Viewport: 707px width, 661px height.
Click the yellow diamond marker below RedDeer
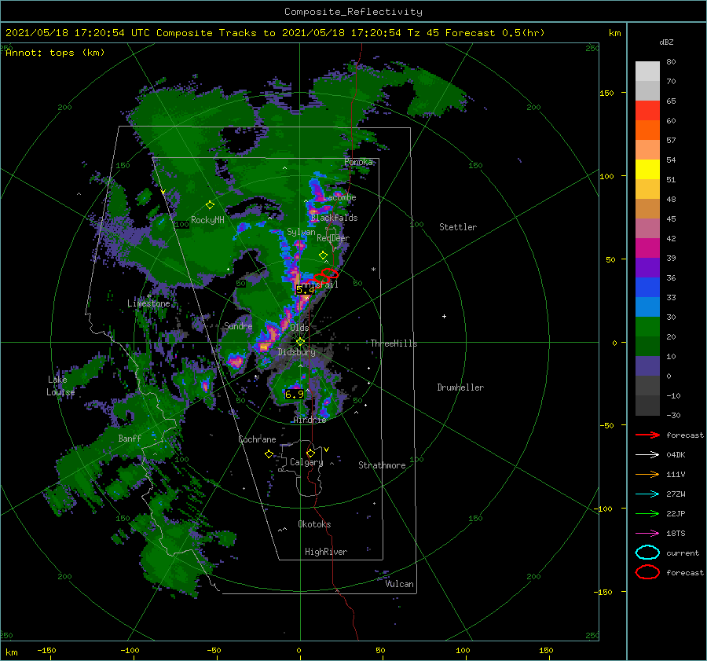[323, 255]
